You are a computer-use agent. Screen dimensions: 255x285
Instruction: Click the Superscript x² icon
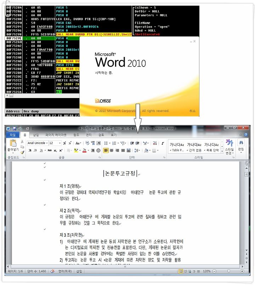[61, 150]
